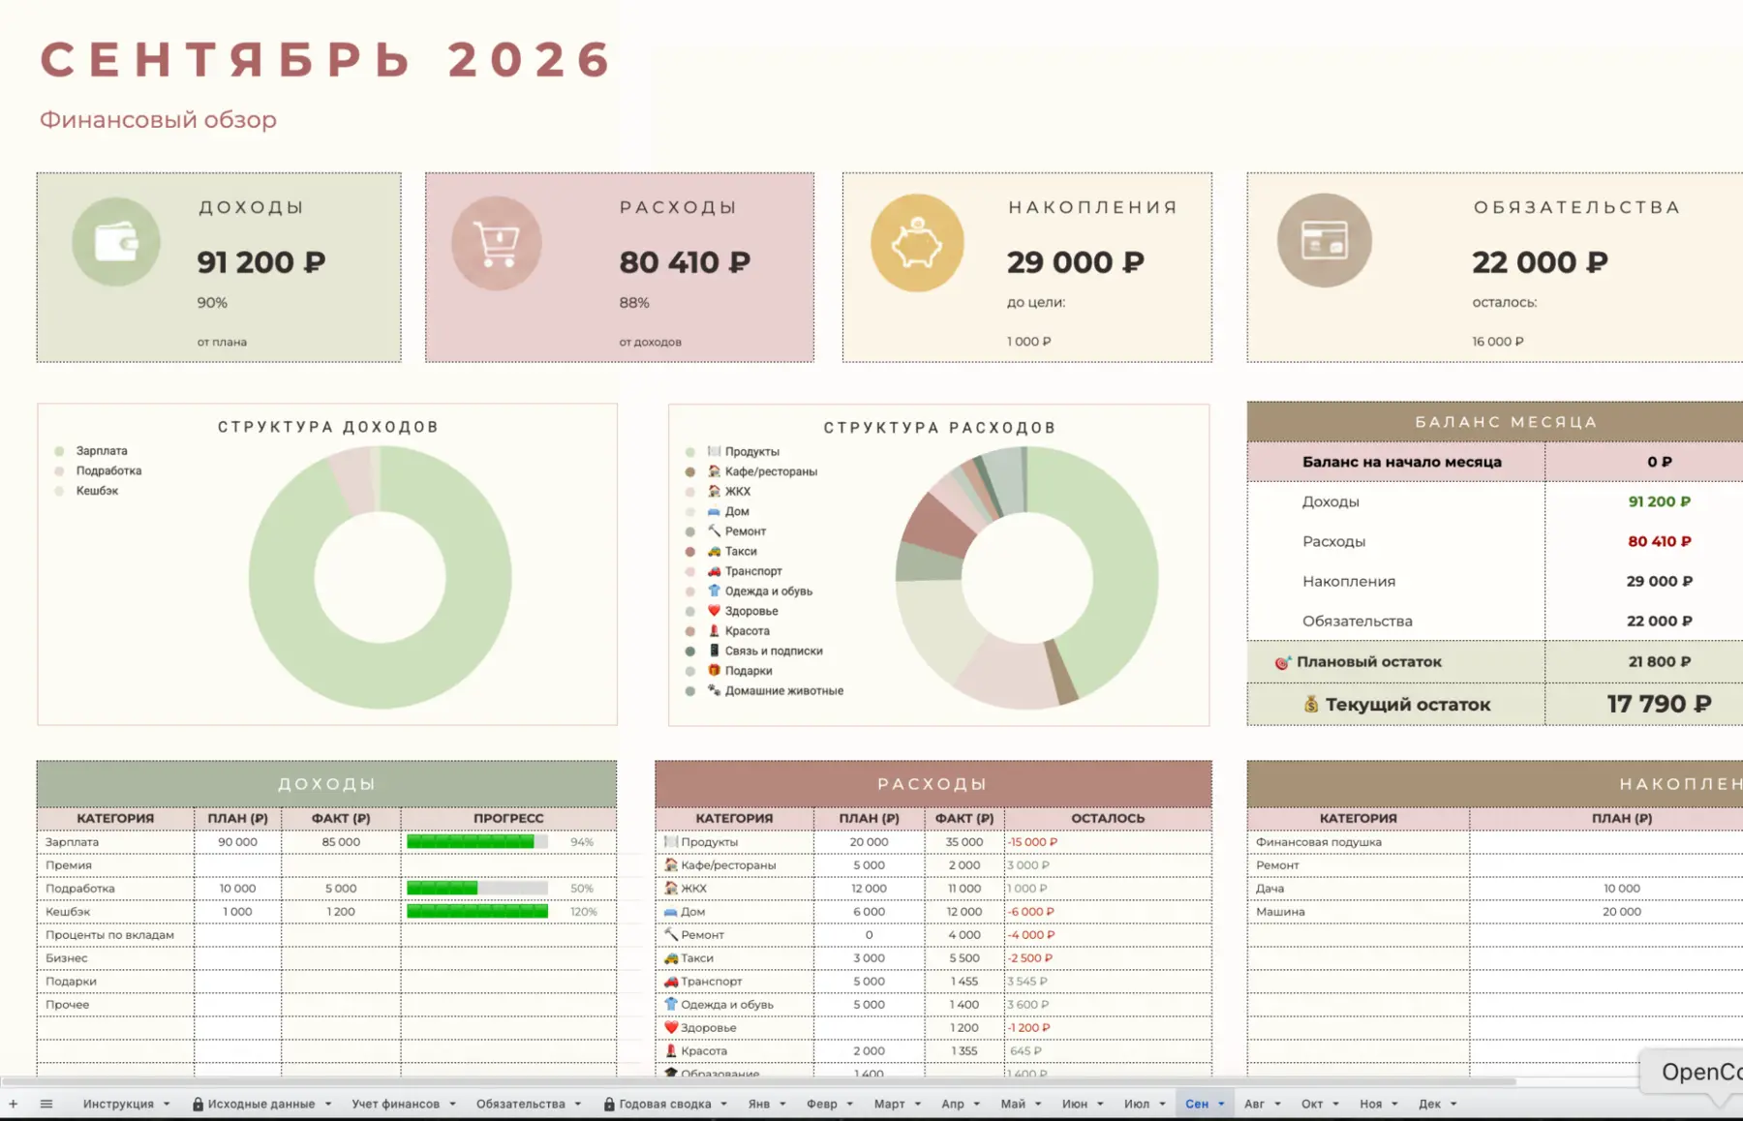Open dropdown arrow on Инструкция tab
The width and height of the screenshot is (1743, 1121).
(x=167, y=1105)
